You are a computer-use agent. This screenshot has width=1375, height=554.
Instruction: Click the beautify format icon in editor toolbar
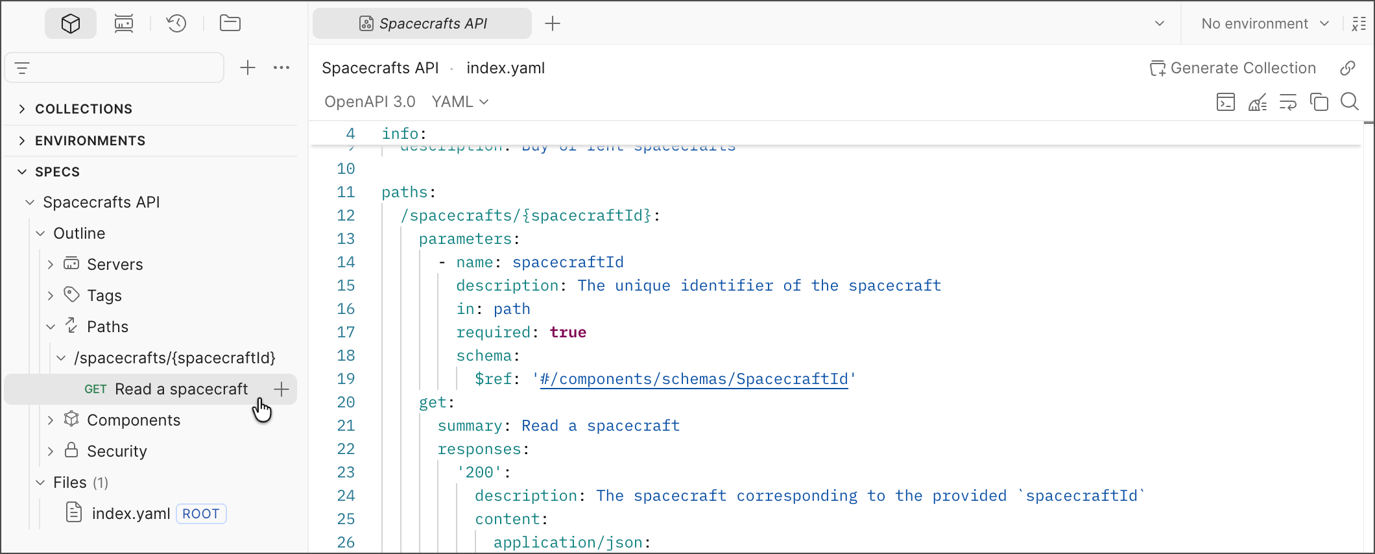(x=1258, y=102)
